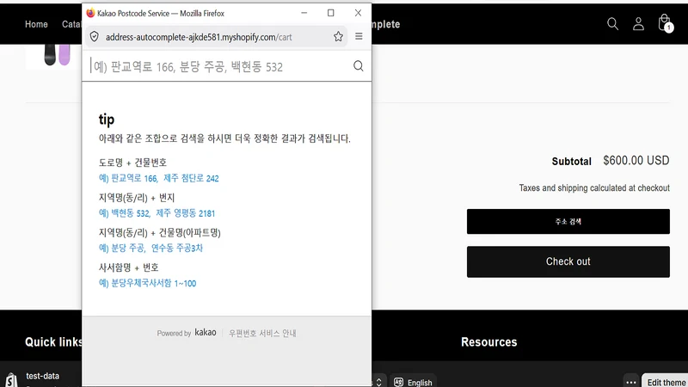Click the Edit theme button
688x387 pixels.
(665, 382)
